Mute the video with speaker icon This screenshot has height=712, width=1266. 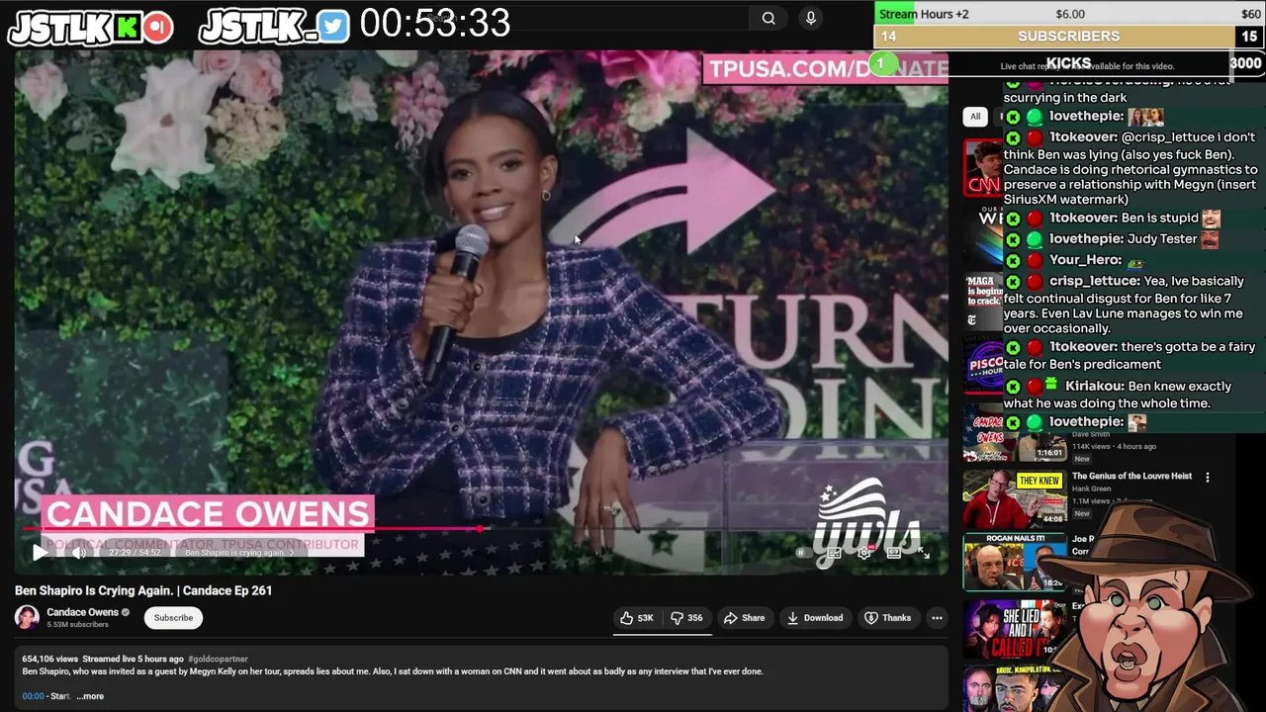point(79,552)
